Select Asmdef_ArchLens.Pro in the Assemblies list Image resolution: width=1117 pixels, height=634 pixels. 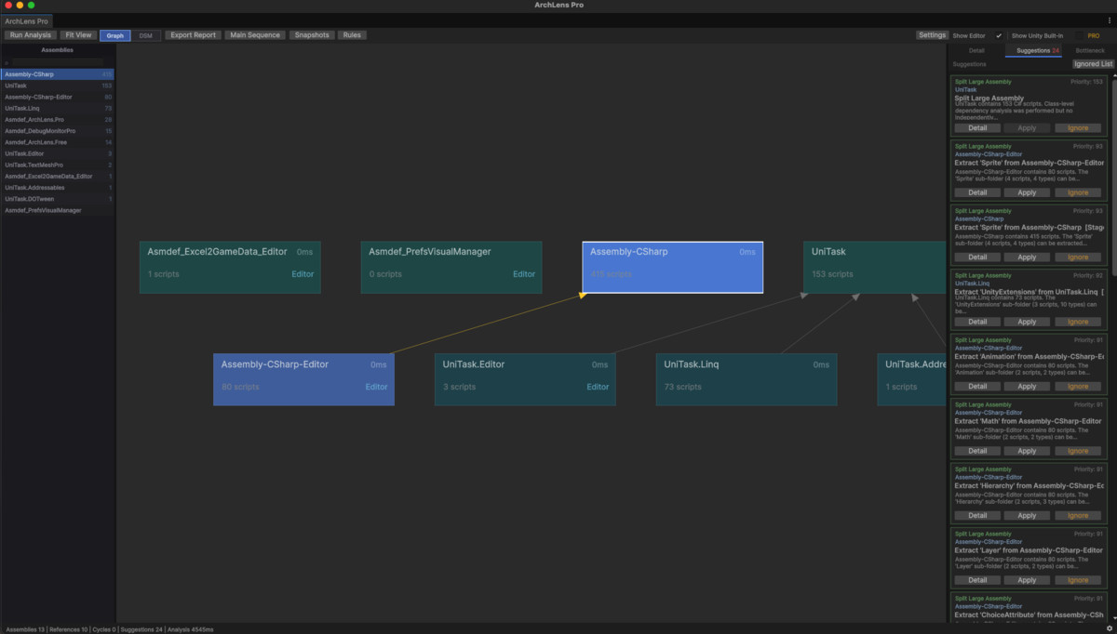pyautogui.click(x=58, y=120)
